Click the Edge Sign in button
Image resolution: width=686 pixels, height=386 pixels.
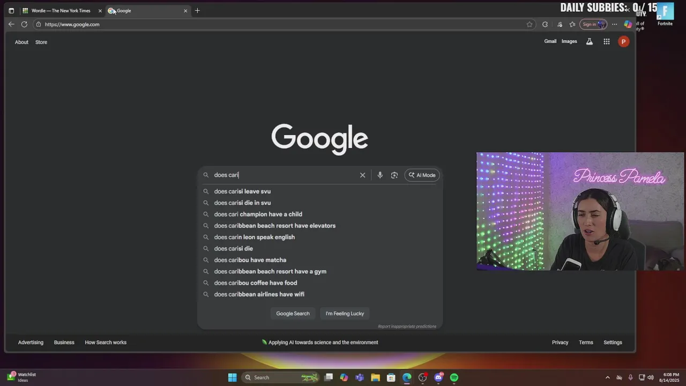point(593,24)
